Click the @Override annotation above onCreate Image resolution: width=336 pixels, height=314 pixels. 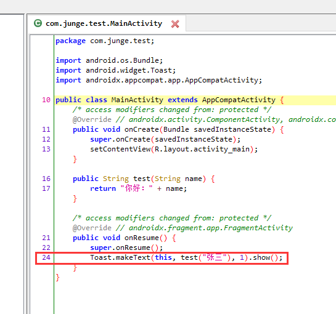(92, 119)
